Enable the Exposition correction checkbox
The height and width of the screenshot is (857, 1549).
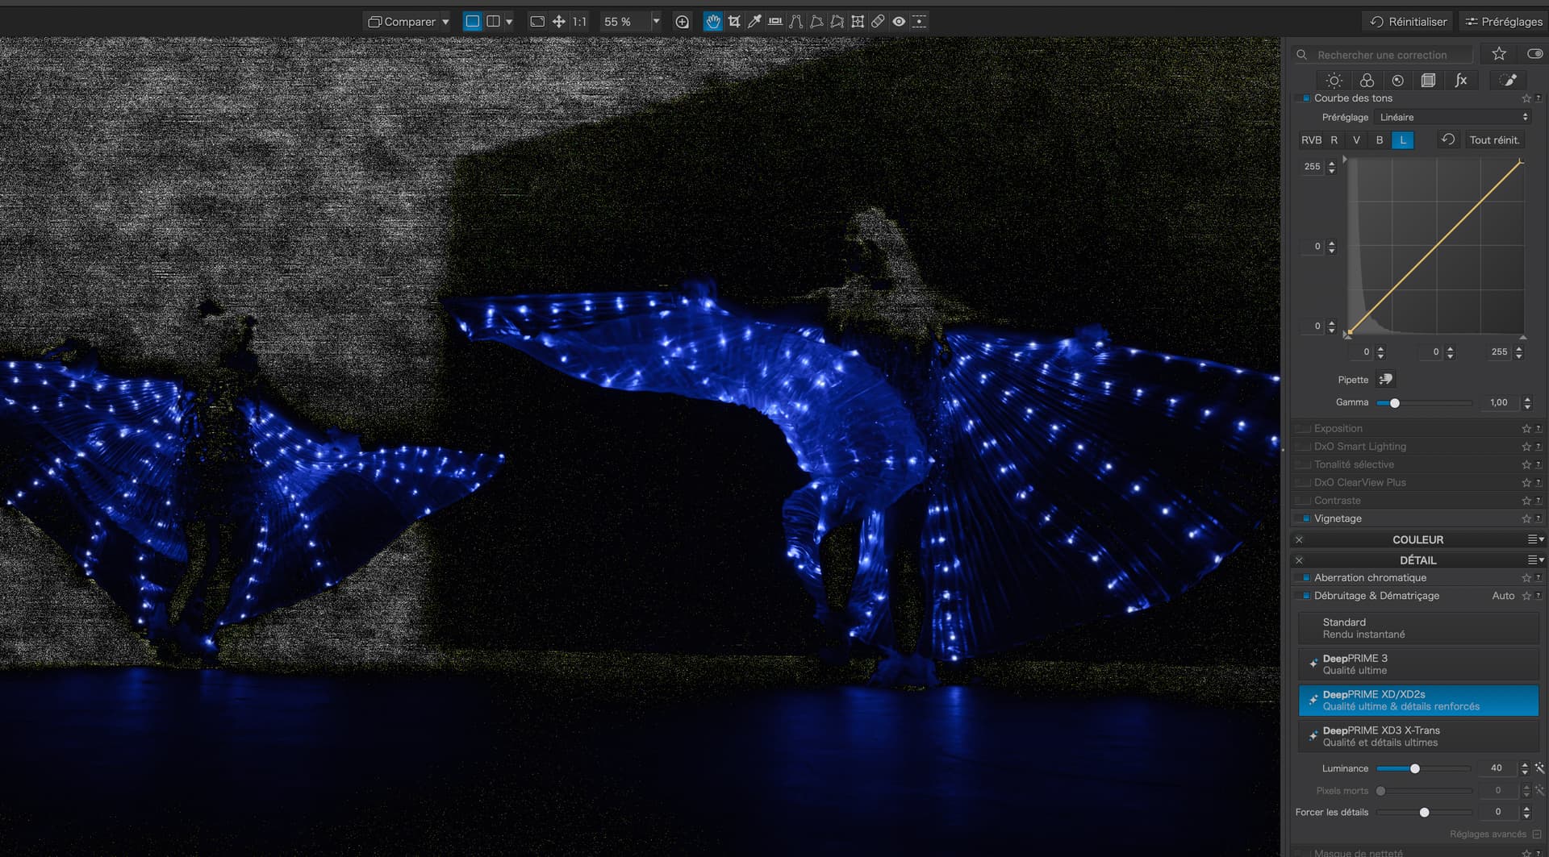point(1306,429)
